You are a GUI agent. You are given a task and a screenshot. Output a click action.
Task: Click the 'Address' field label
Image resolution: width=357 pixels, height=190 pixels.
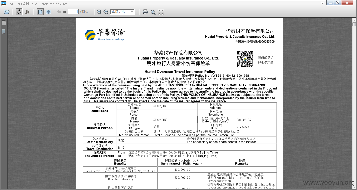tap(216, 108)
